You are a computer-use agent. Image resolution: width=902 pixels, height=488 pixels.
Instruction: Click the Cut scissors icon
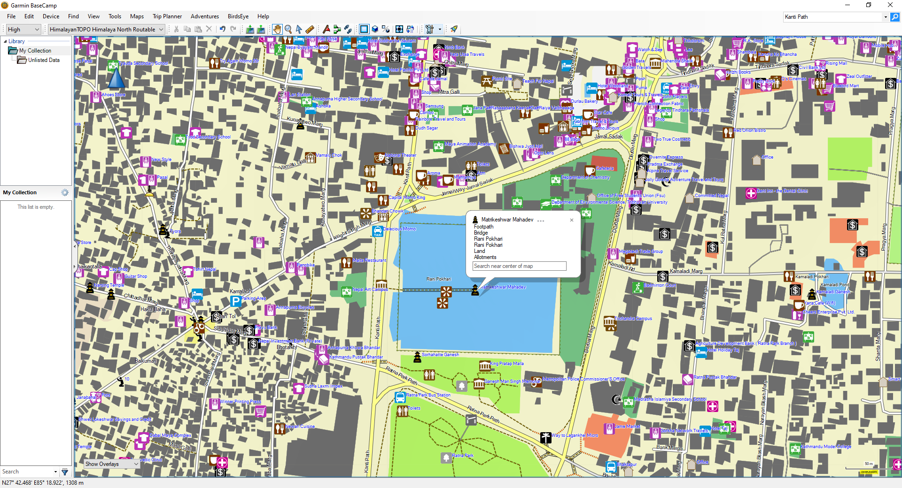pos(176,29)
